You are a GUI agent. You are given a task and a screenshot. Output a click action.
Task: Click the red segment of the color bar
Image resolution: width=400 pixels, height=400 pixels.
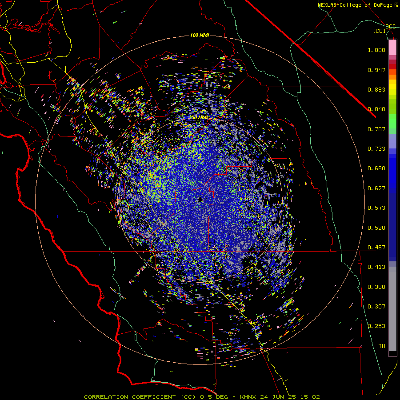click(392, 66)
